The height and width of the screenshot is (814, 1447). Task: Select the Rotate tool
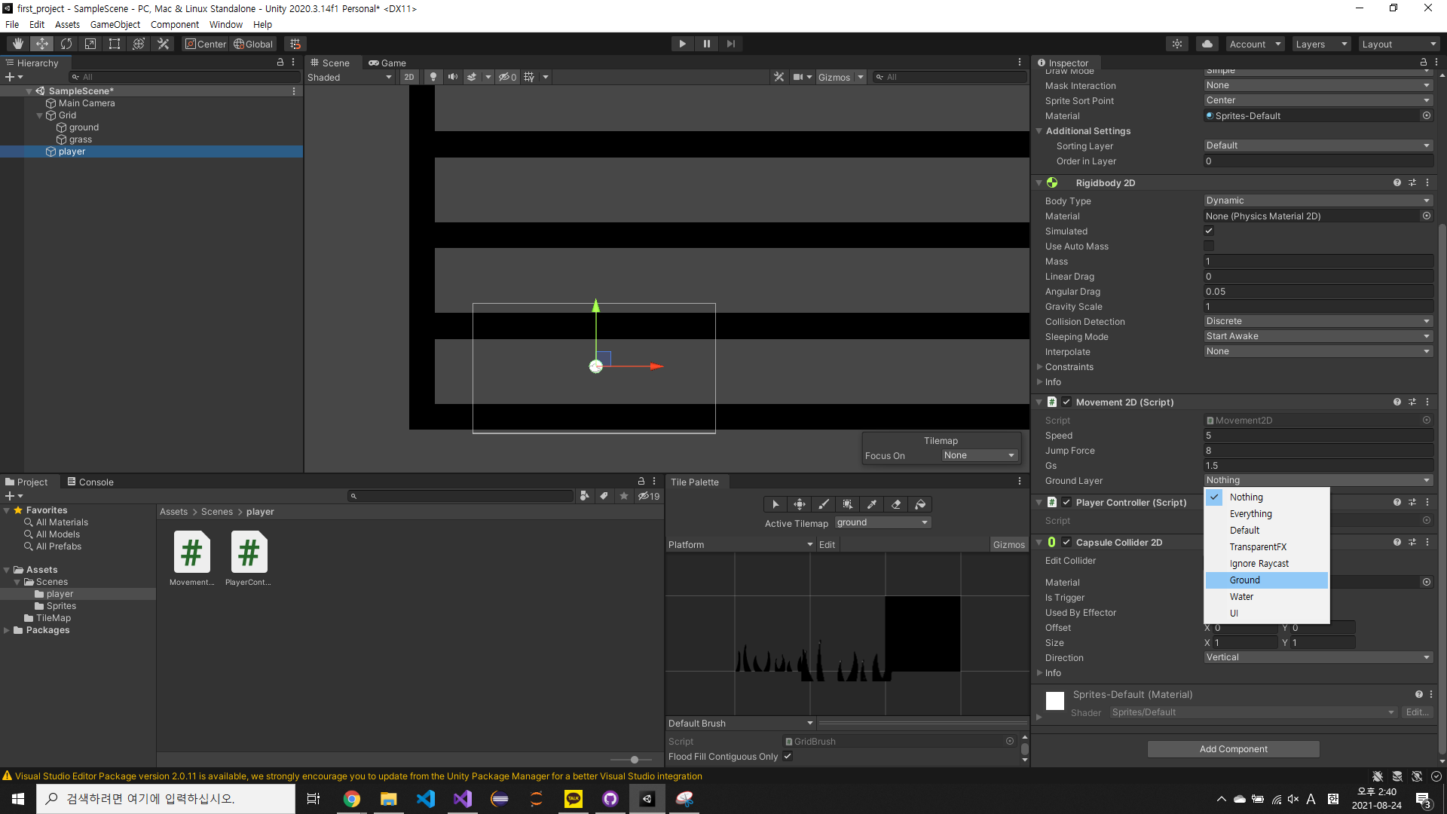[x=66, y=44]
